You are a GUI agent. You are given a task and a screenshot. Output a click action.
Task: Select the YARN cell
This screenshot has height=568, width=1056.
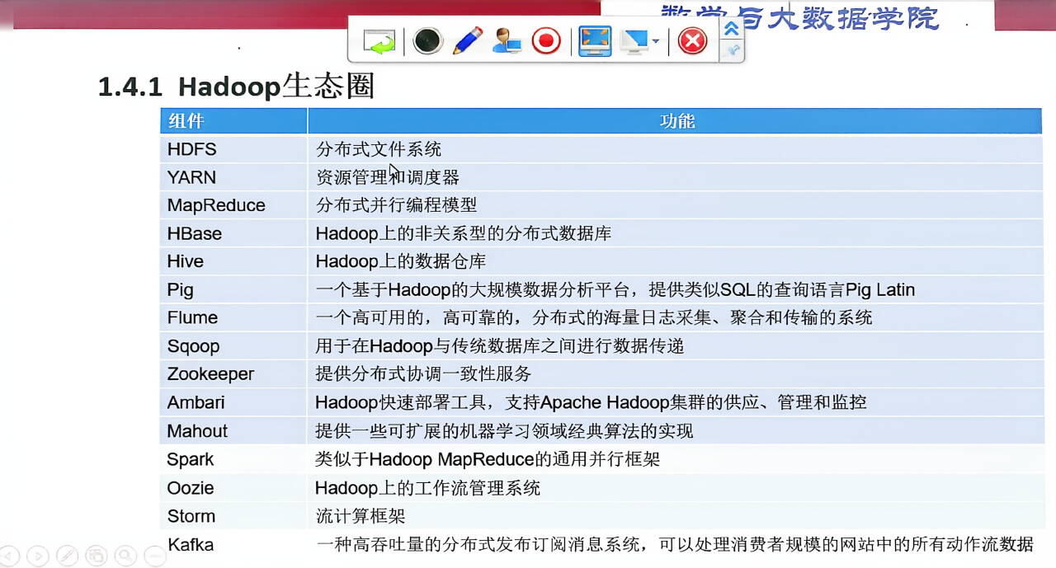pos(233,177)
